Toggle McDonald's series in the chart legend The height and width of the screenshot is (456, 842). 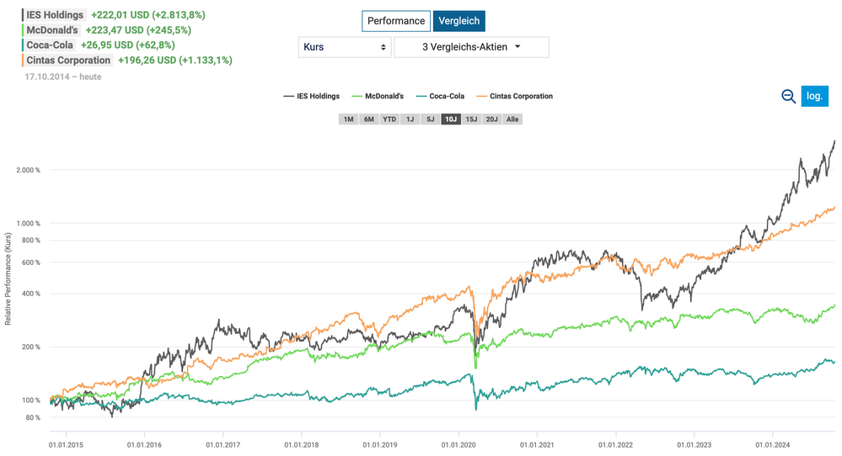(378, 97)
